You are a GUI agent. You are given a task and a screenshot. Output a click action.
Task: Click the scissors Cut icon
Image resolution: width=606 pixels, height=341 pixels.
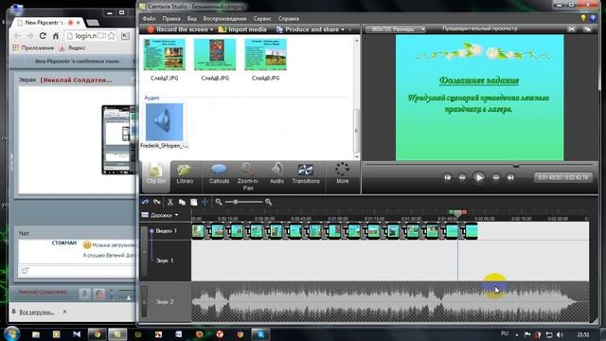(170, 202)
